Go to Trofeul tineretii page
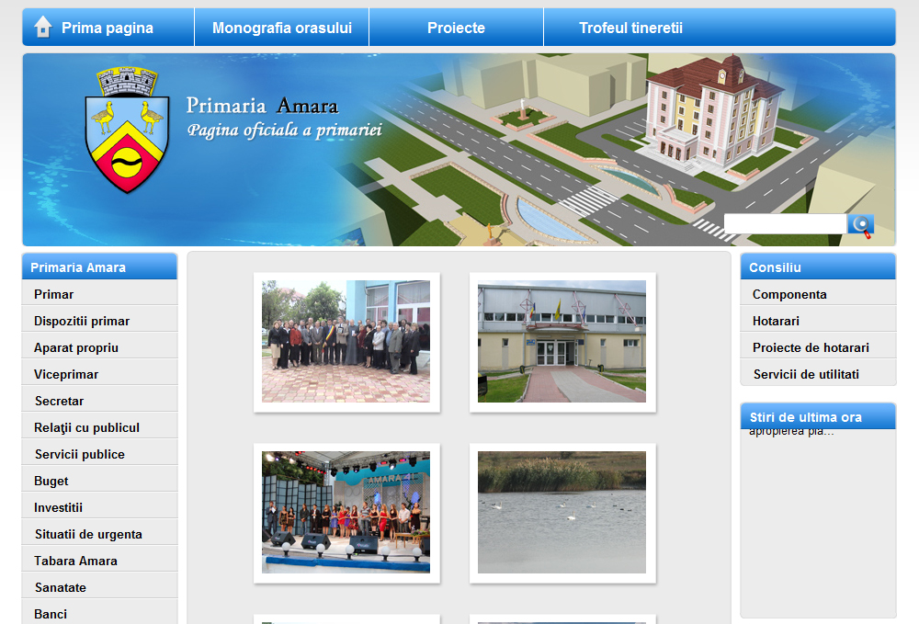Image resolution: width=919 pixels, height=624 pixels. coord(630,28)
